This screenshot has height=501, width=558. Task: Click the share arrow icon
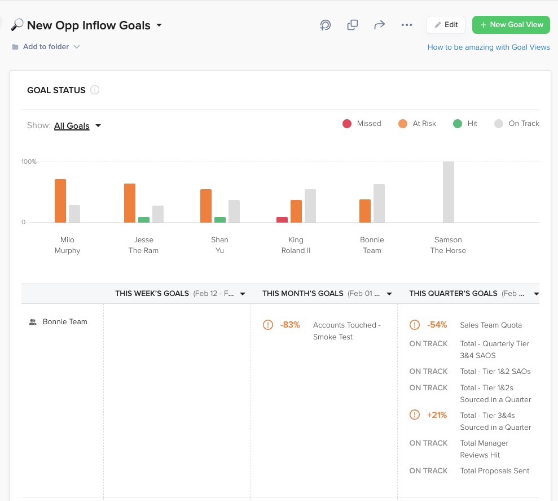pos(380,25)
